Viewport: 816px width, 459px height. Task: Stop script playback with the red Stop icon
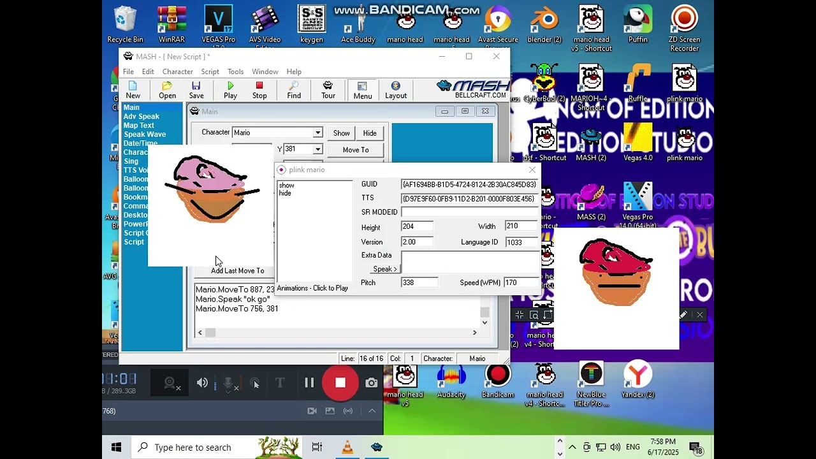pos(259,90)
